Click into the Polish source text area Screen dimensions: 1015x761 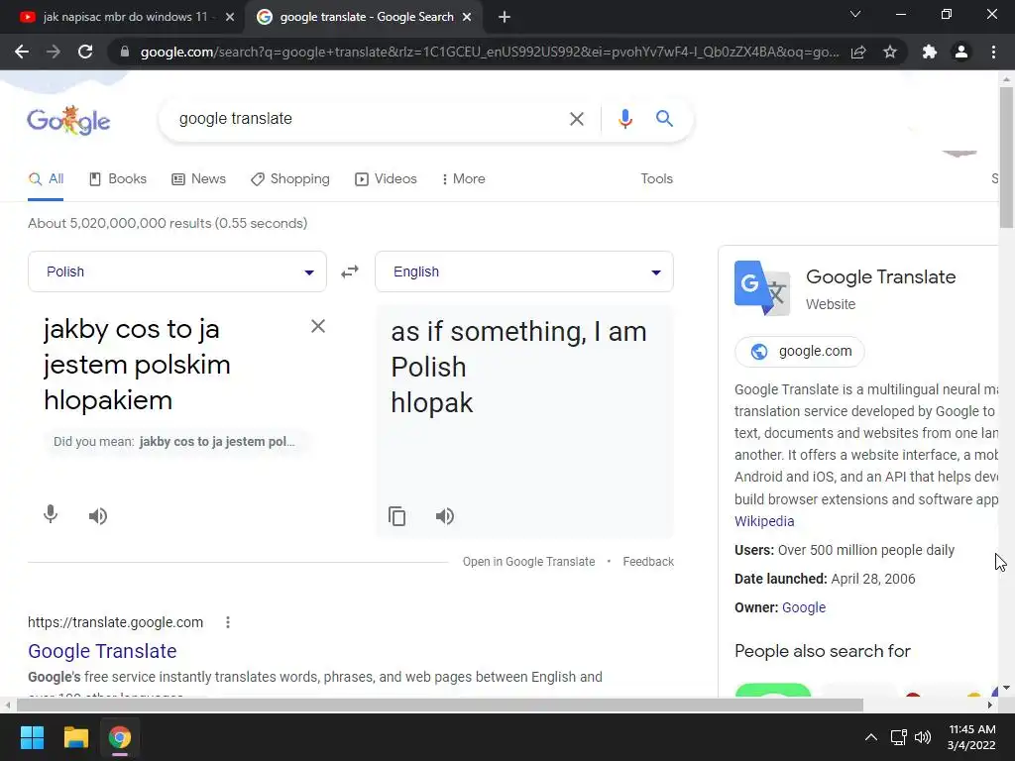click(171, 365)
